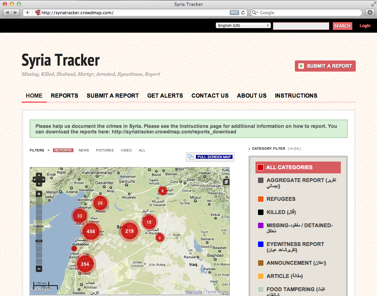
Task: Click the map pan control arrows
Action: click(x=39, y=180)
